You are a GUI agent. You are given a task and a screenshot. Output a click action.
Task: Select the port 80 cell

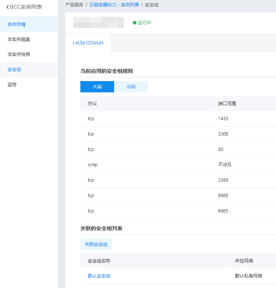point(220,149)
